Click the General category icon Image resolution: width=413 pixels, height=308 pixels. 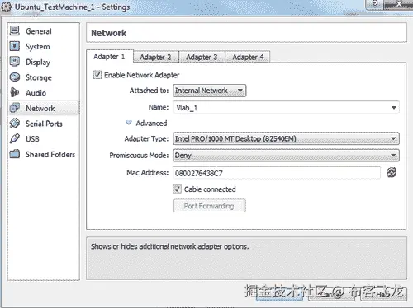point(15,30)
